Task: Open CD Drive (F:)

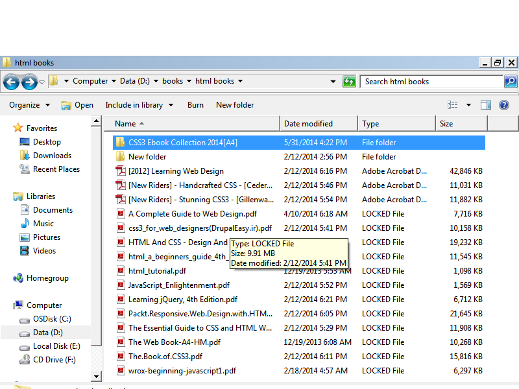Action: pos(47,360)
